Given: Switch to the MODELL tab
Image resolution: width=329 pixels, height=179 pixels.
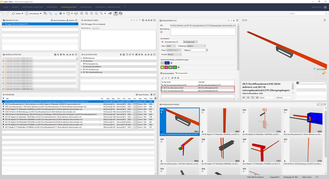Looking at the screenshot, I should tap(15, 7).
